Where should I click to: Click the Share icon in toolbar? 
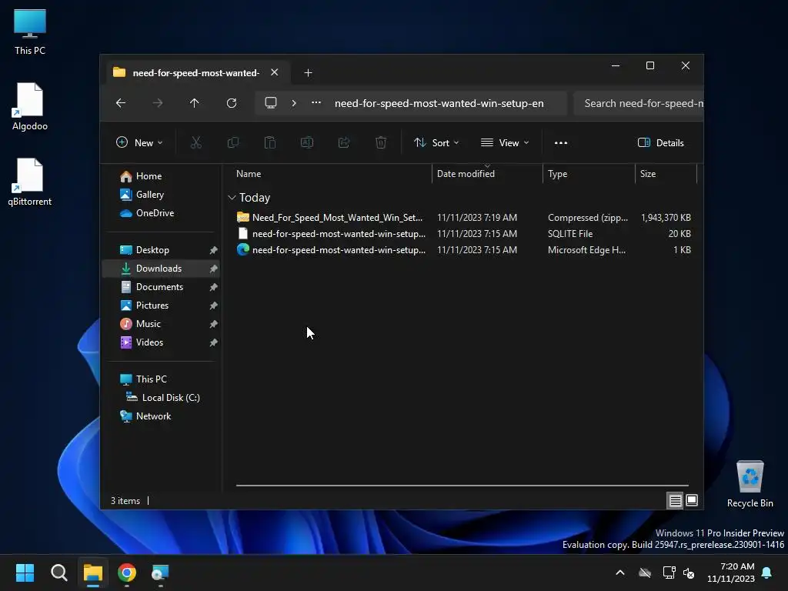(344, 142)
